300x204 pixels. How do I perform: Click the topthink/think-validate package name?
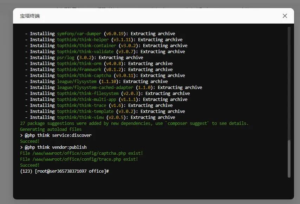click(x=85, y=51)
